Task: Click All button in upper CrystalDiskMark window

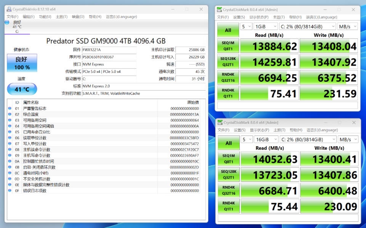Action: point(228,30)
